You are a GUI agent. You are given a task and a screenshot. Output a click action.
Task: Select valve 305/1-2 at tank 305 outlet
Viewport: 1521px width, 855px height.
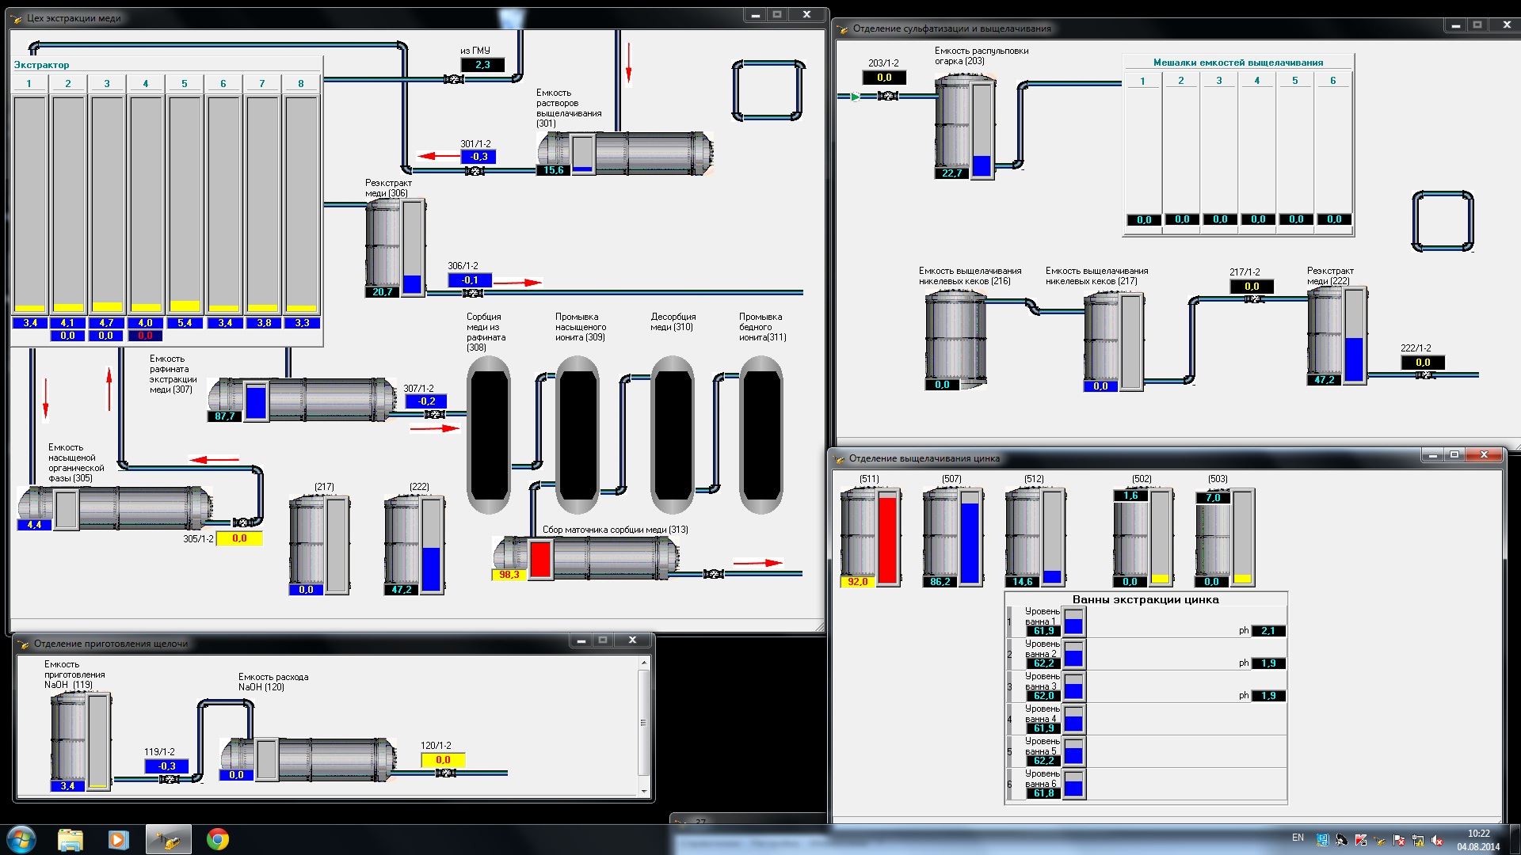(x=243, y=522)
